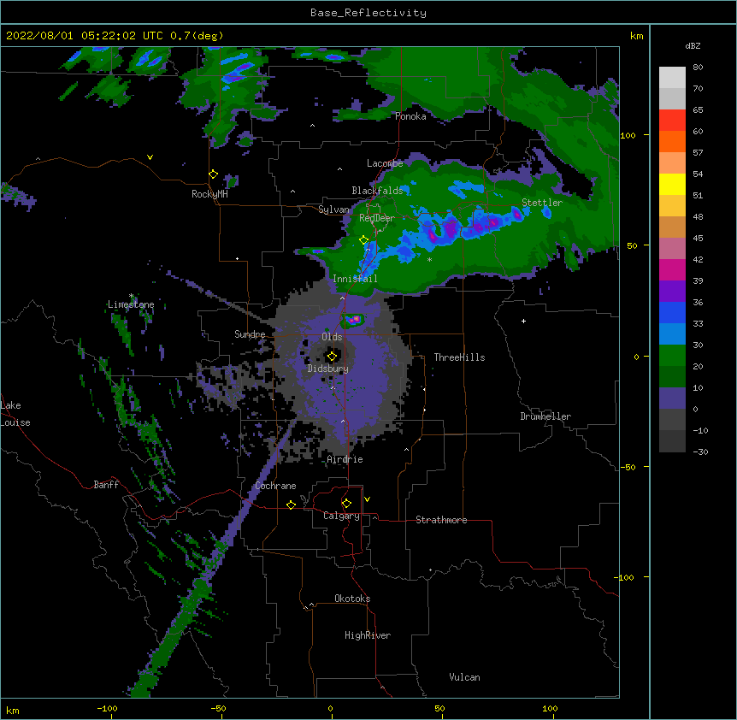Click the Banff town label
This screenshot has height=720, width=737.
106,485
